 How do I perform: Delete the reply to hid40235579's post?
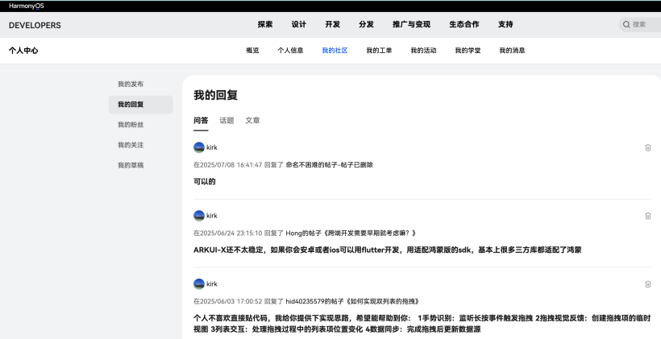coord(647,284)
